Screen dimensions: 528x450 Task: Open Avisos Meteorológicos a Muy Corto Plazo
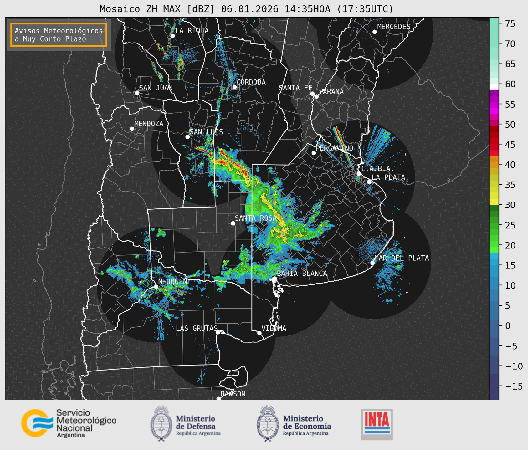point(59,35)
